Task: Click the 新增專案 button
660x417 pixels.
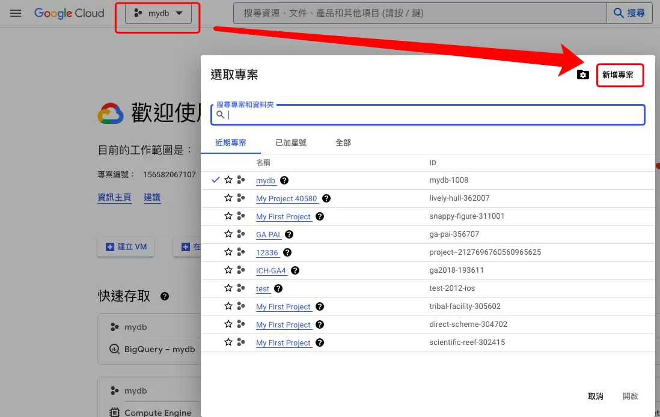Action: click(617, 75)
